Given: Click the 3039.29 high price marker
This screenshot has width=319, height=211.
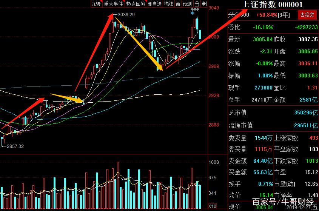Looking at the screenshot, I should click(x=126, y=15).
